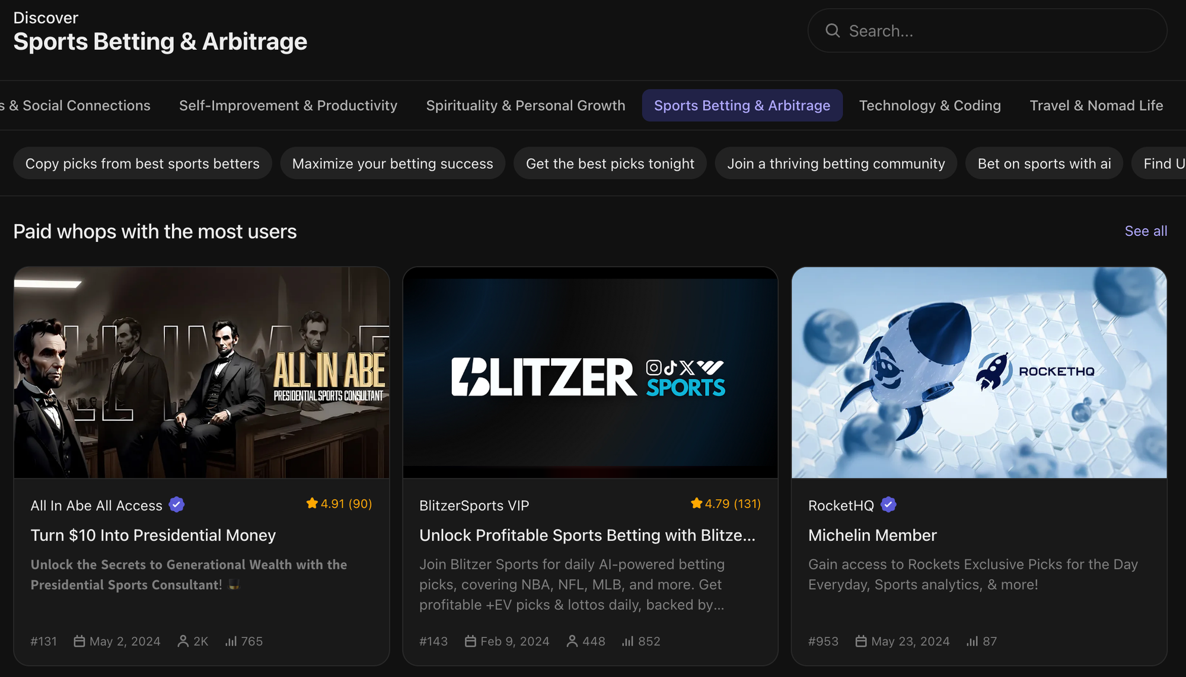Switch to the Technology & Coding category tab
Image resolution: width=1186 pixels, height=677 pixels.
click(x=930, y=105)
